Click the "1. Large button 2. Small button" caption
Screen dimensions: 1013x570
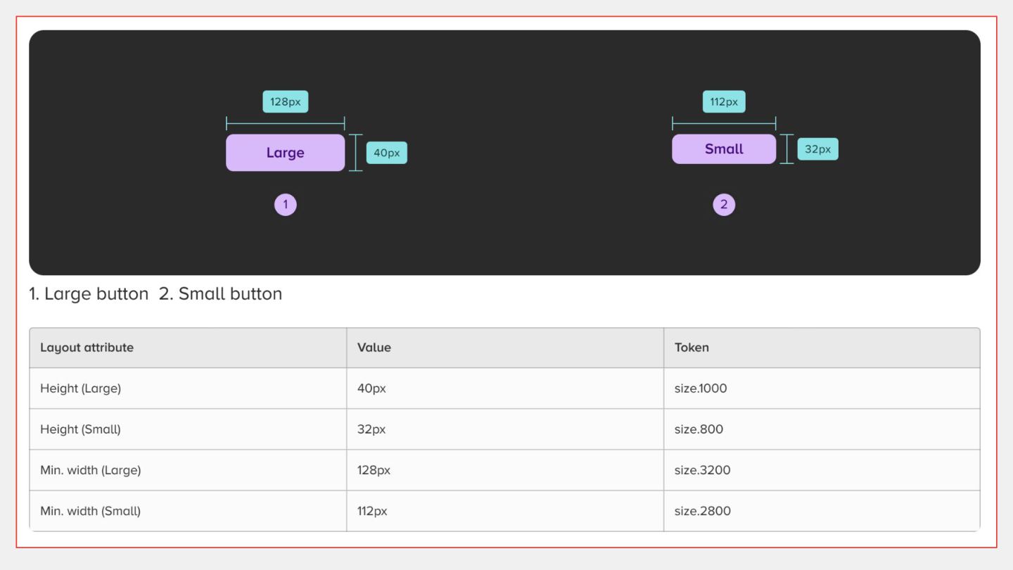155,294
